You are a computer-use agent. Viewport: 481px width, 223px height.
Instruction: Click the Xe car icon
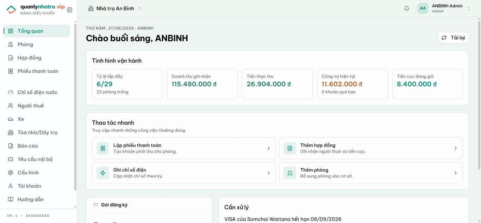pyautogui.click(x=11, y=119)
